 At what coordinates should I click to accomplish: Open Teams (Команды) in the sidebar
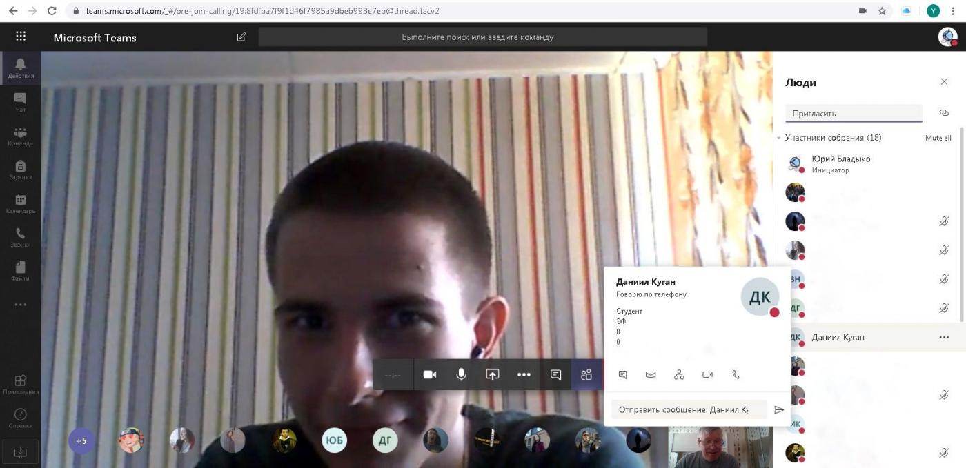(x=20, y=136)
